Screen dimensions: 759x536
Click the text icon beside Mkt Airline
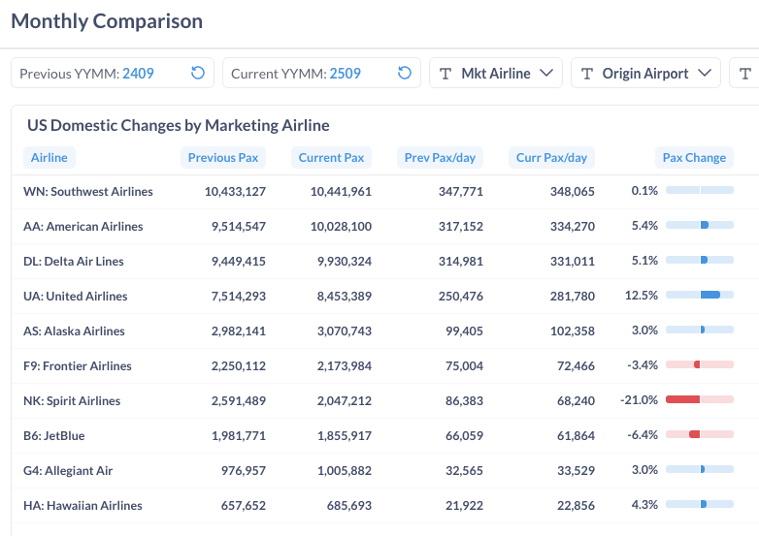445,74
